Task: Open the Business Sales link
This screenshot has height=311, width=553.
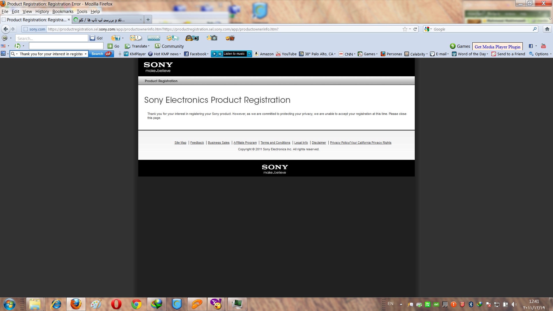Action: [x=219, y=143]
